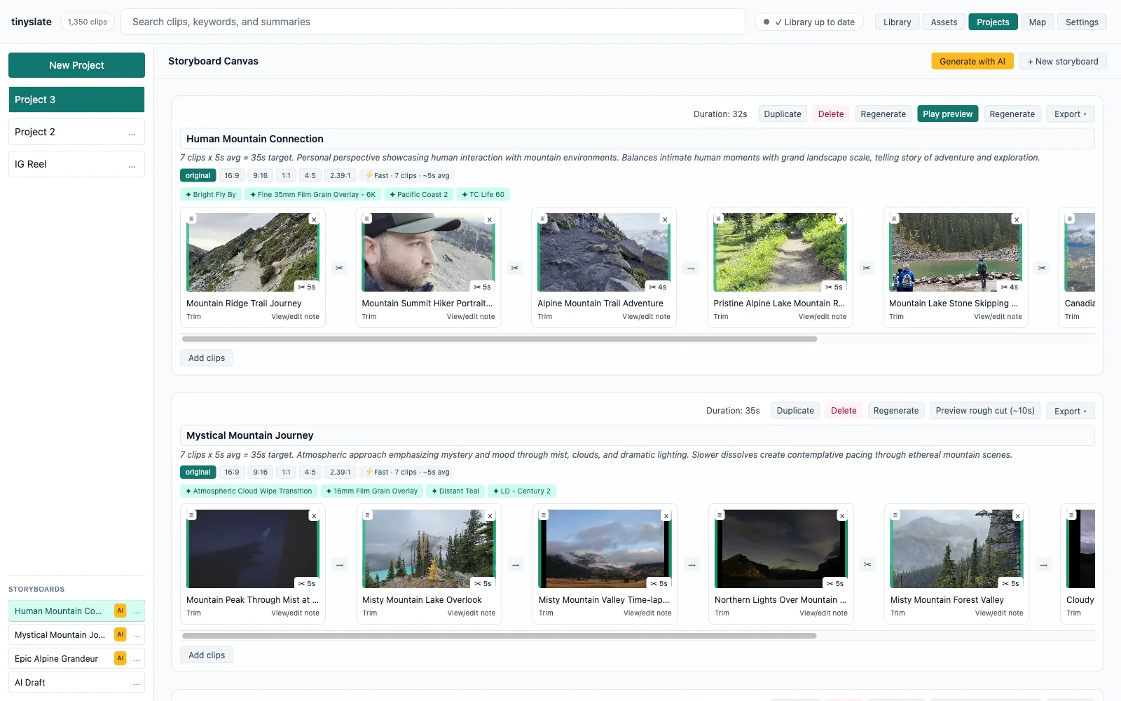Click scissors transition after Northern Lights Over Mountain
1121x701 pixels.
[867, 564]
